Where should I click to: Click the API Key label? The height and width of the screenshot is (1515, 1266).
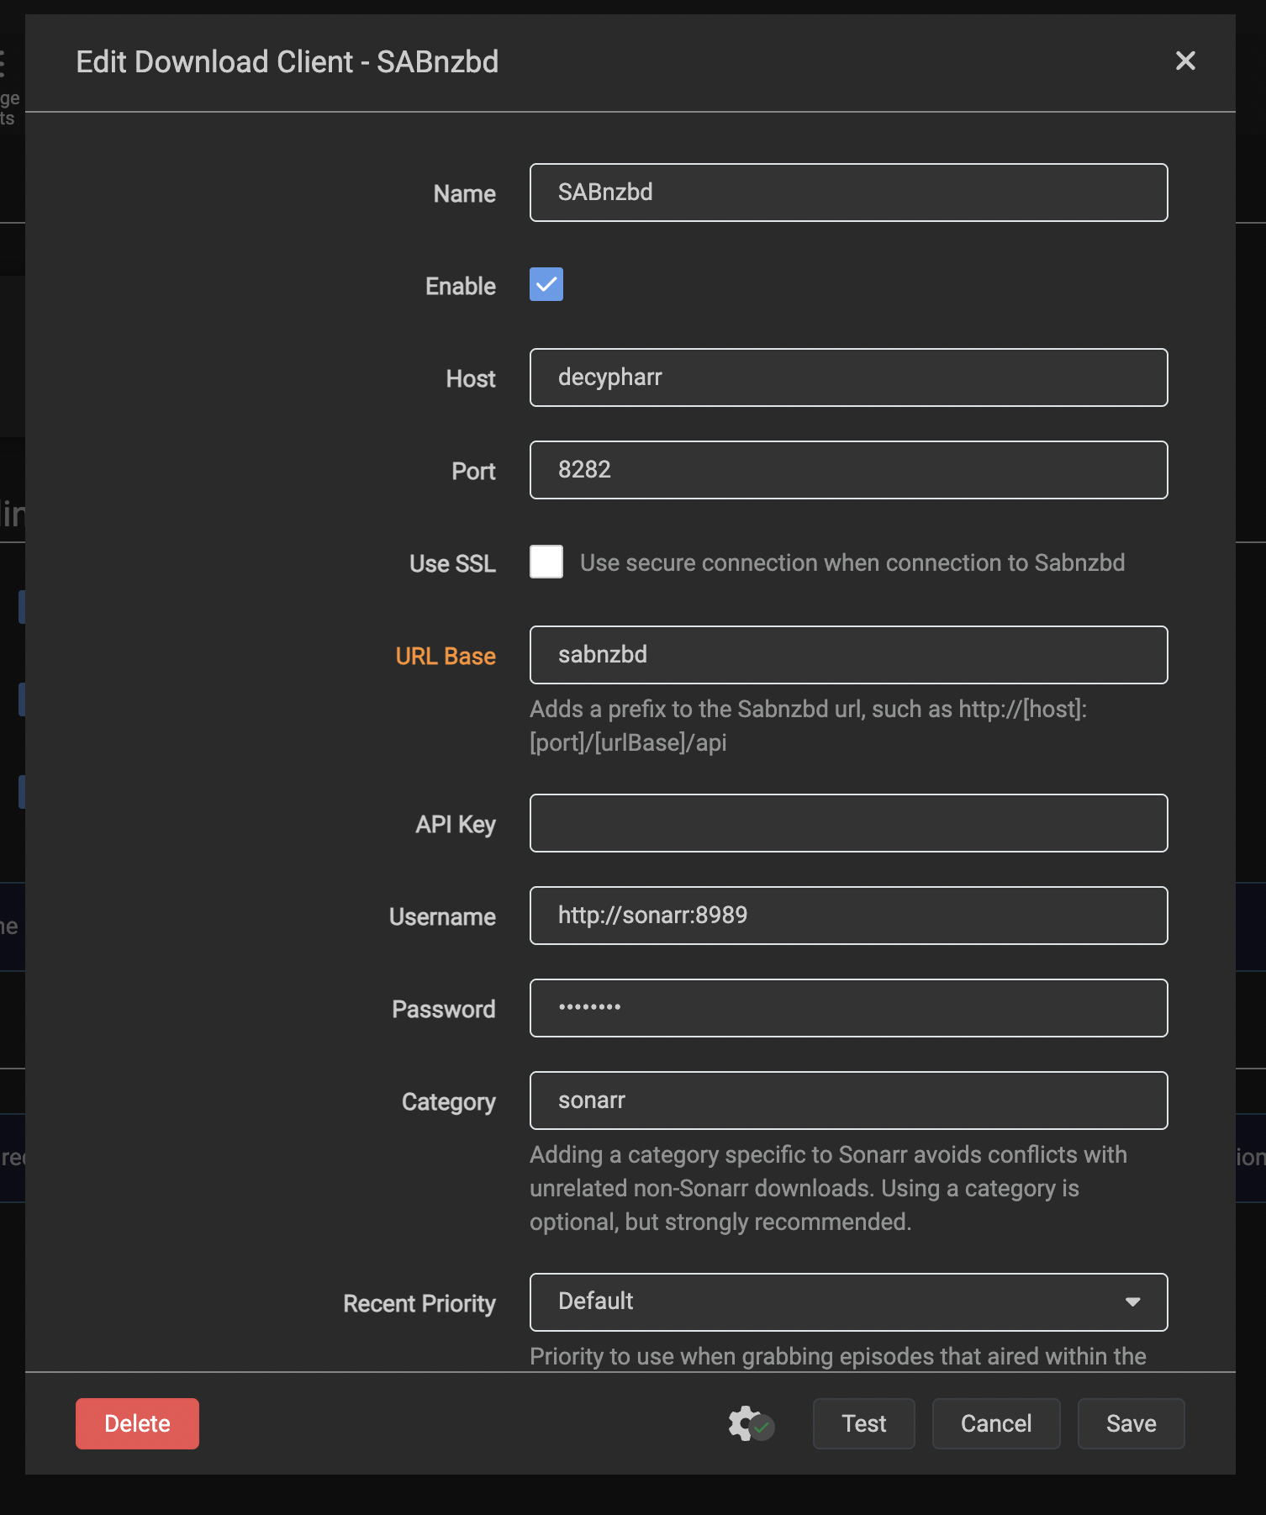coord(456,824)
